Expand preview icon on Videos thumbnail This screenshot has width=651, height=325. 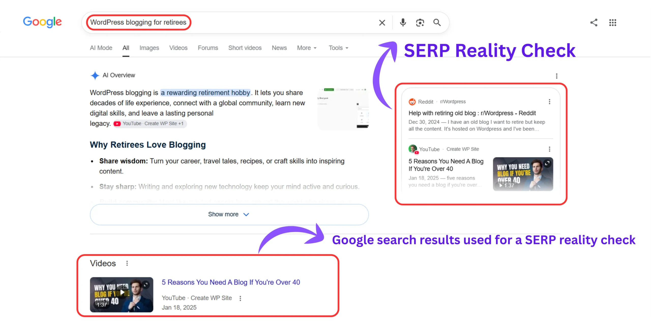point(146,285)
